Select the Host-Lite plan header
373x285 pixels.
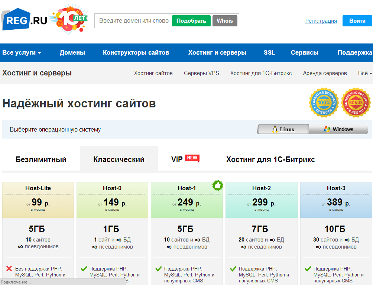pos(38,188)
